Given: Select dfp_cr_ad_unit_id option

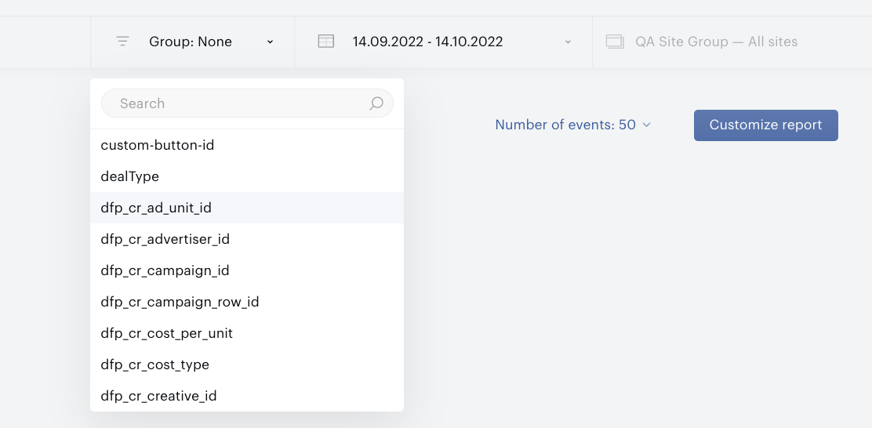Looking at the screenshot, I should (247, 208).
